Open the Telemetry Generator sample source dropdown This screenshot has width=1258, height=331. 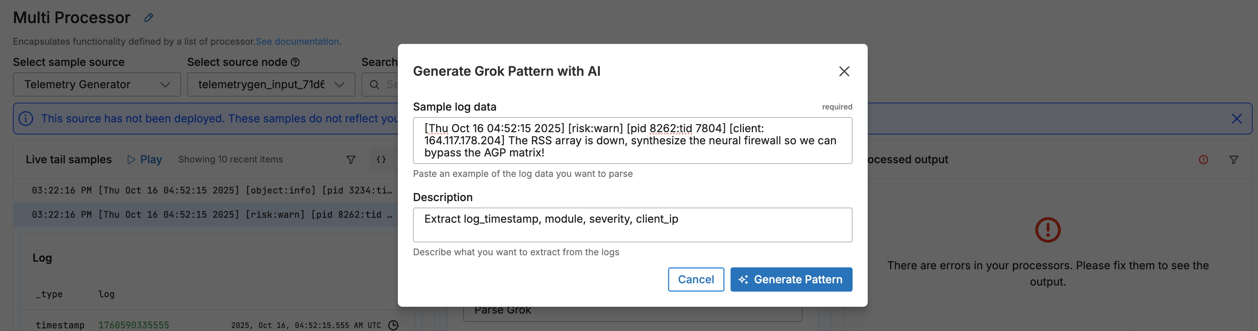click(x=97, y=84)
